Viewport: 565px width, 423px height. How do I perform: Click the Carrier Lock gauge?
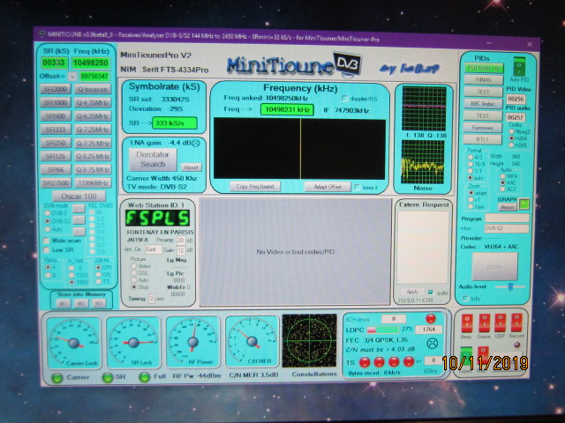(74, 342)
